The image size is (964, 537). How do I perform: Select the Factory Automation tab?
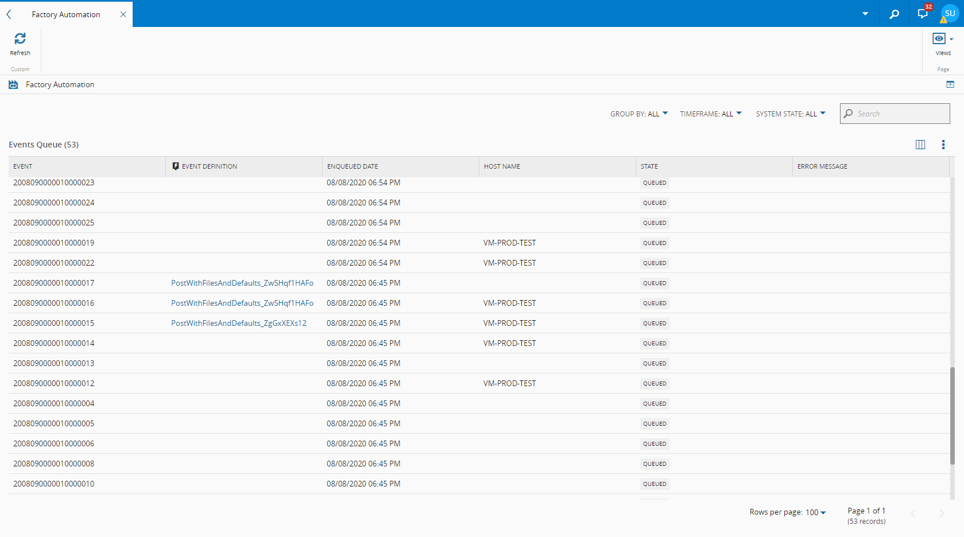coord(66,14)
